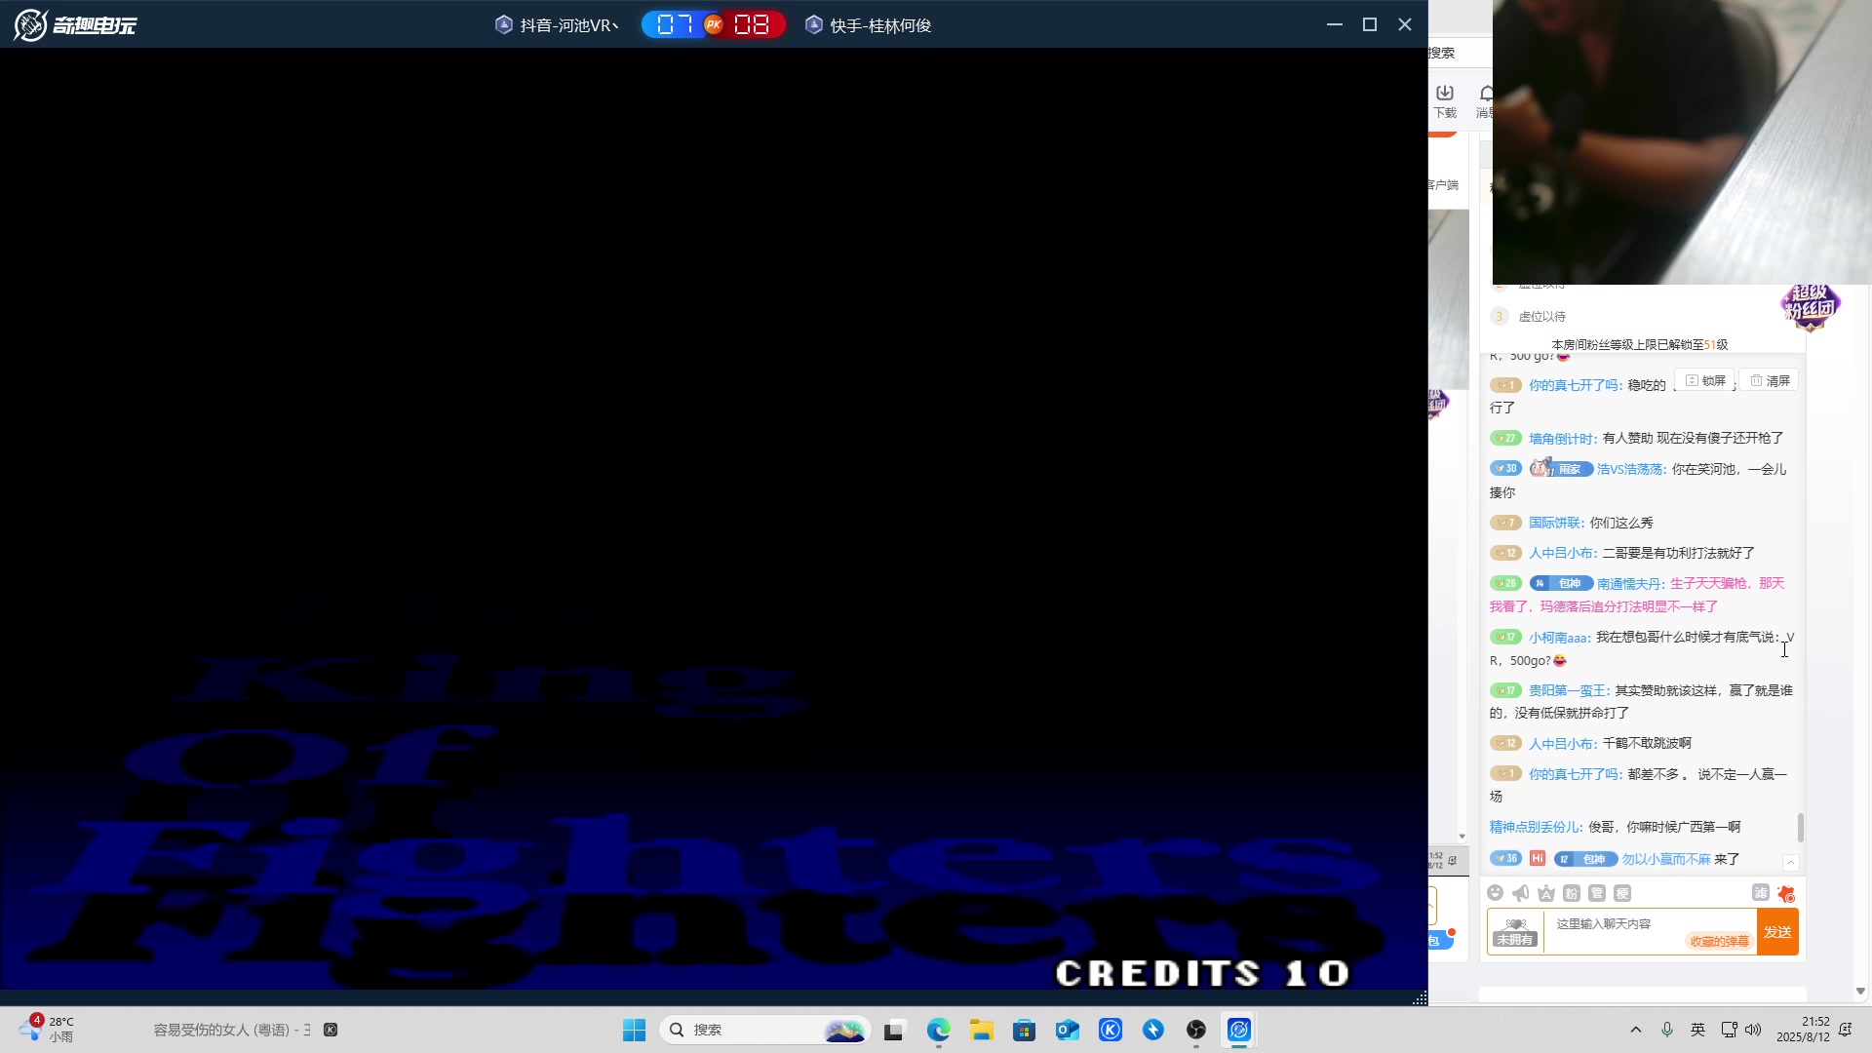
Task: Open OBS Studio from the taskbar
Action: pos(1196,1030)
